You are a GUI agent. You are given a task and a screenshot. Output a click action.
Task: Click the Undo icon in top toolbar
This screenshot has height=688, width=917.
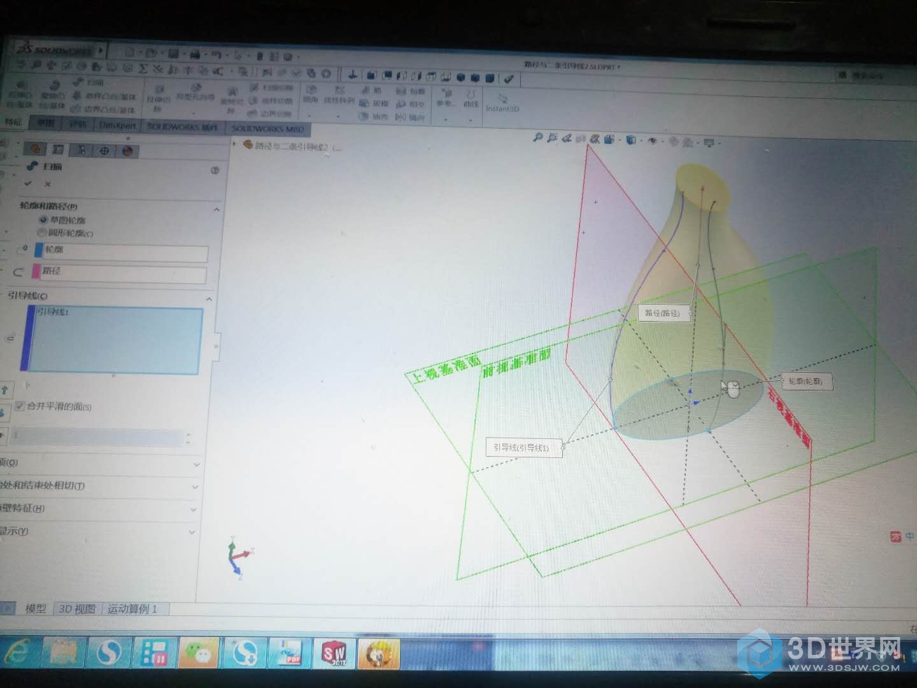tap(217, 55)
